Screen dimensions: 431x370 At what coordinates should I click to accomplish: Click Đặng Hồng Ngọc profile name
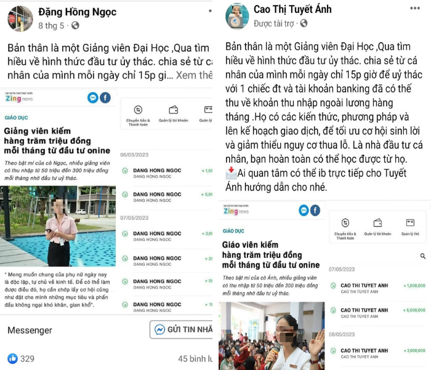click(77, 12)
